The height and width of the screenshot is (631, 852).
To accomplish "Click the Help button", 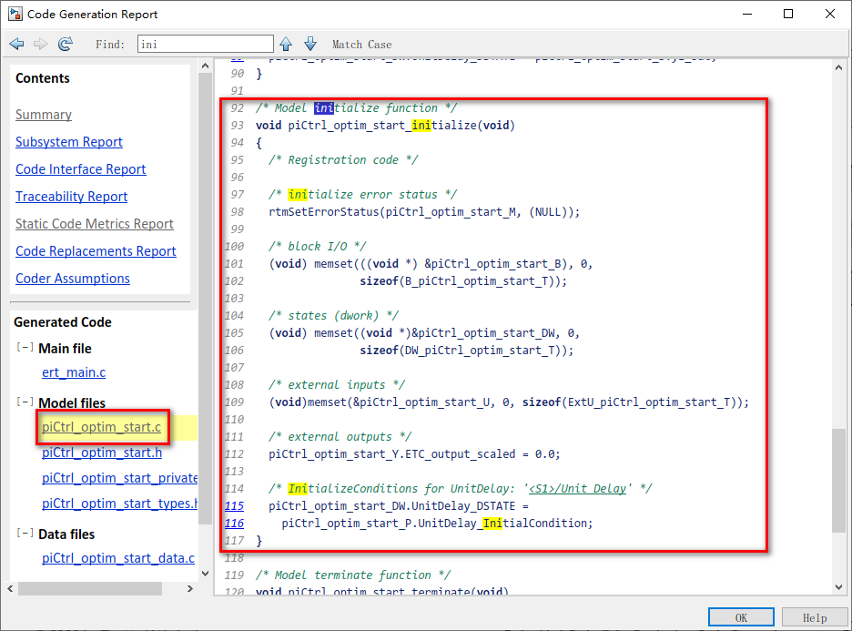I will [814, 616].
